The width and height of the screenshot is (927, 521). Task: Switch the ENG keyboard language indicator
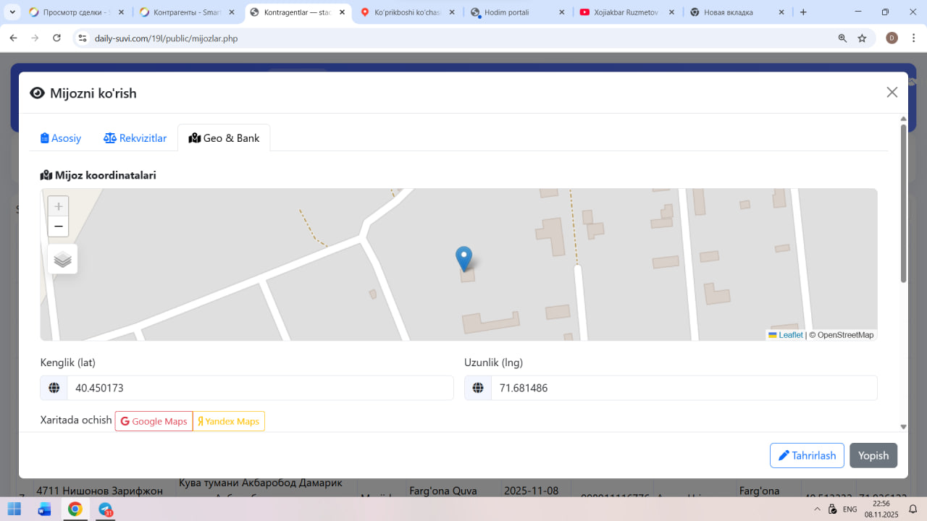point(850,509)
